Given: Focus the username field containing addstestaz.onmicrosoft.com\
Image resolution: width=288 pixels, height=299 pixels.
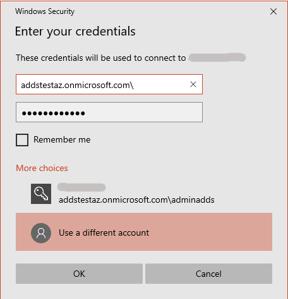Looking at the screenshot, I should click(x=109, y=84).
